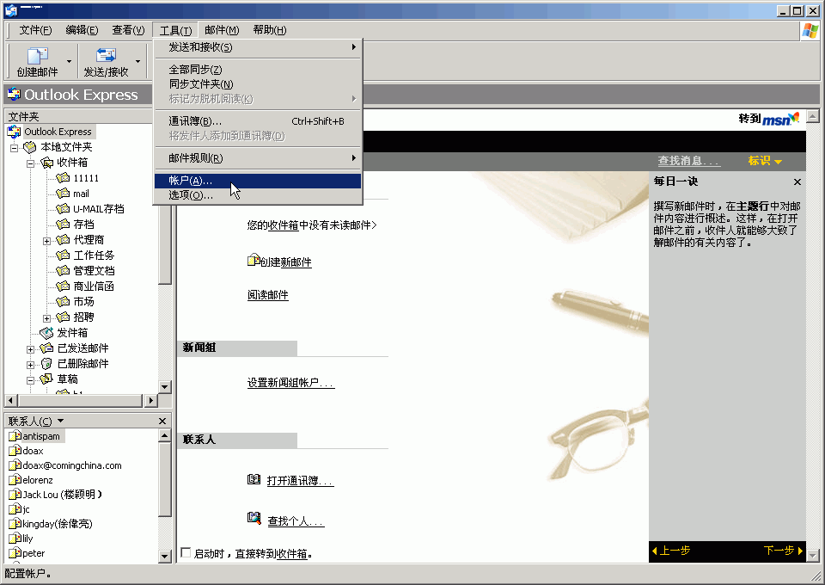Image resolution: width=825 pixels, height=585 pixels.
Task: Click the 草稿 drafts folder icon
Action: point(46,379)
